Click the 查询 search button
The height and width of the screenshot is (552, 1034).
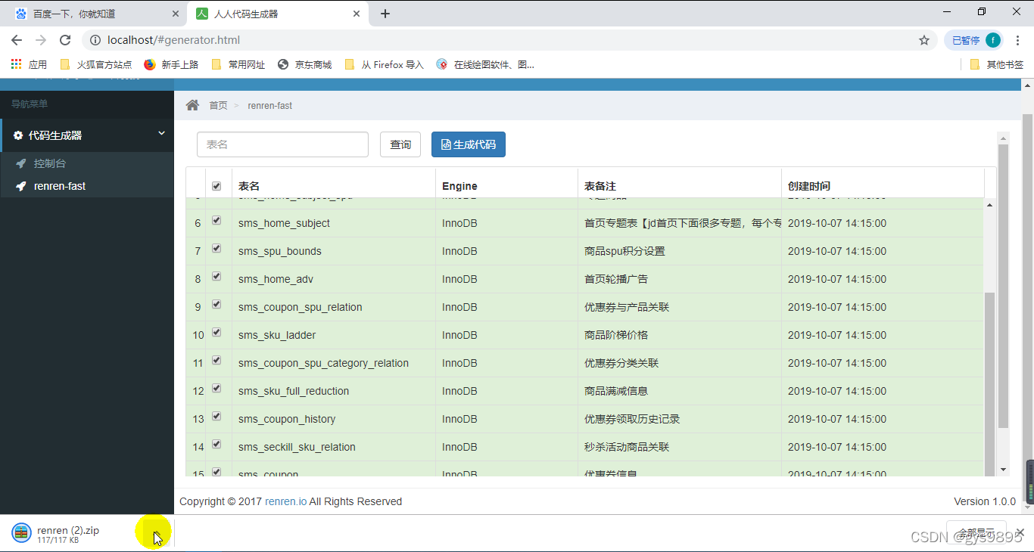click(x=400, y=144)
